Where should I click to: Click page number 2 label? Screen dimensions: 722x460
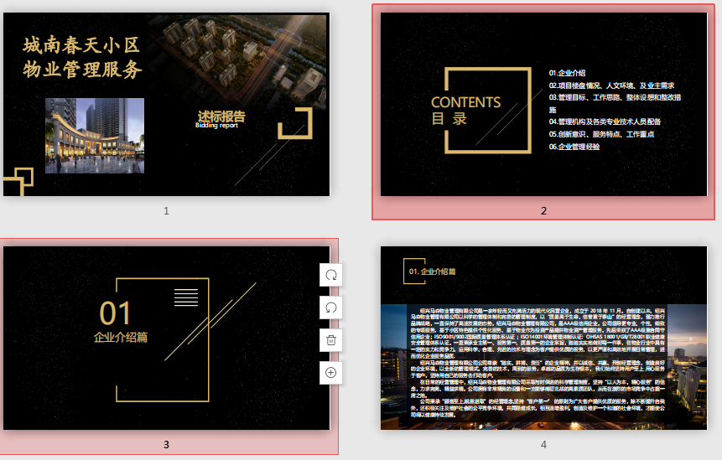coord(543,210)
